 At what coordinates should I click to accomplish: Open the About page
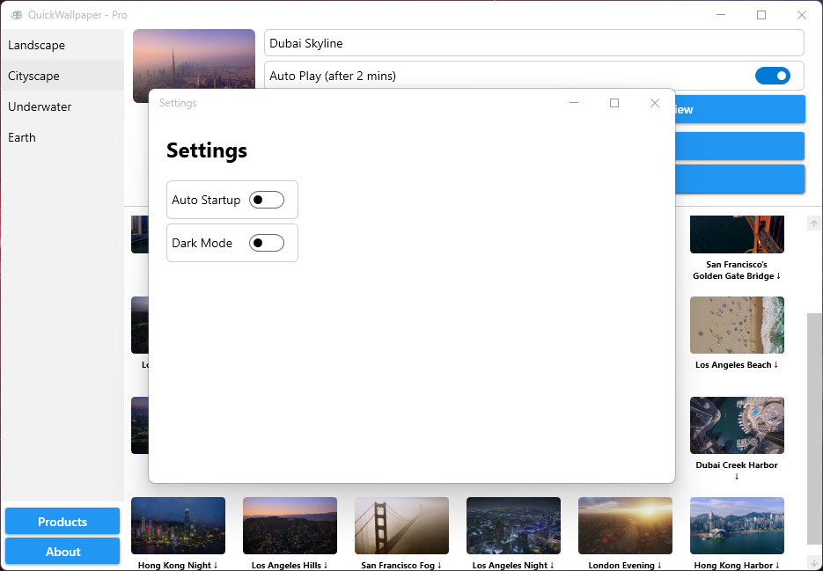click(x=62, y=552)
